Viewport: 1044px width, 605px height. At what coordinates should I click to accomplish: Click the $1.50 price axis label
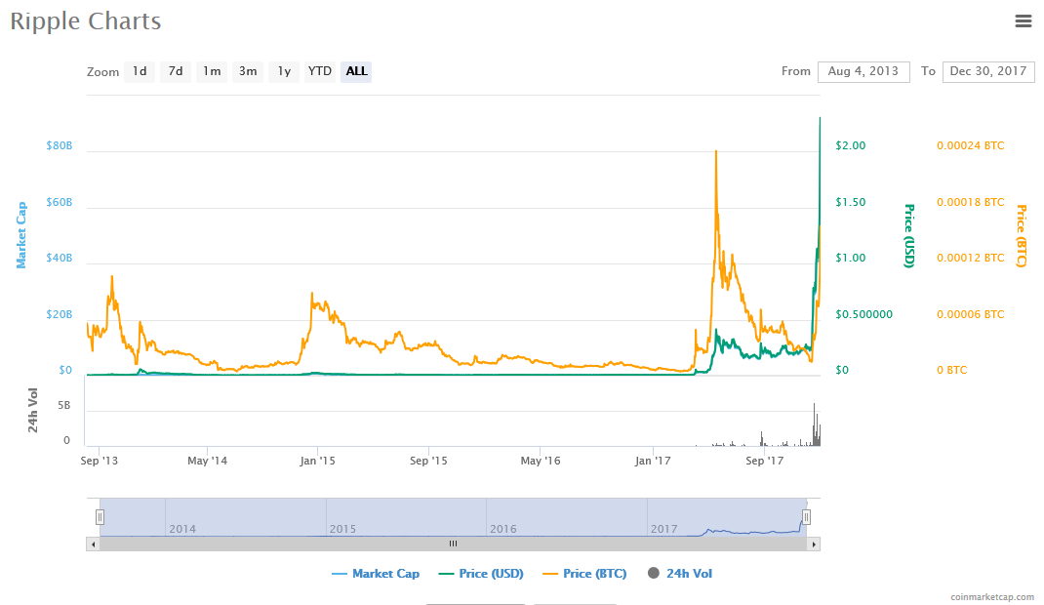click(x=851, y=202)
